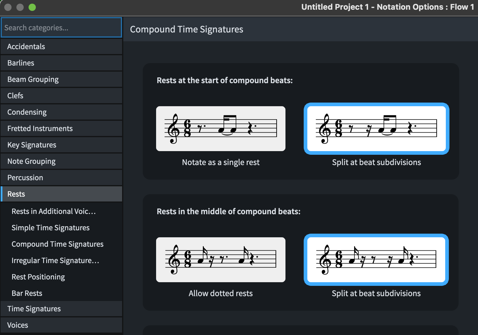Click the green window zoom button
The image size is (478, 335).
pyautogui.click(x=32, y=7)
